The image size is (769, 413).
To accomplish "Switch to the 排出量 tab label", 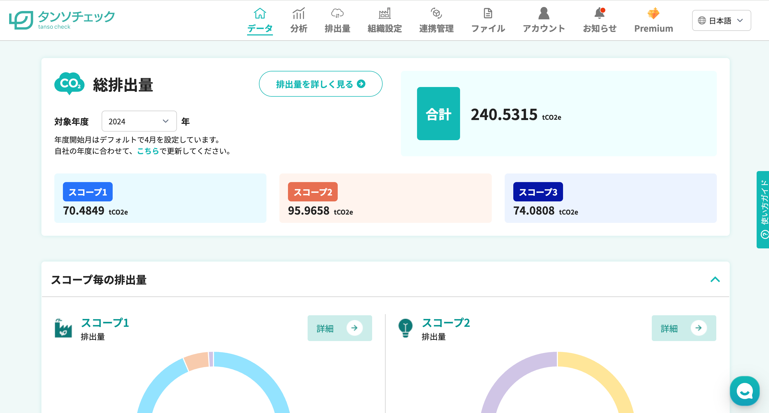I will pos(337,29).
